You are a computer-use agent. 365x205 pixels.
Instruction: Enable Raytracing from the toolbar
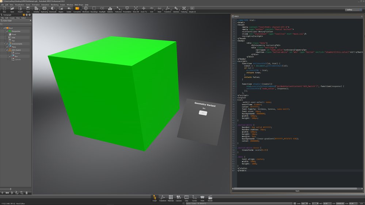pyautogui.click(x=44, y=9)
